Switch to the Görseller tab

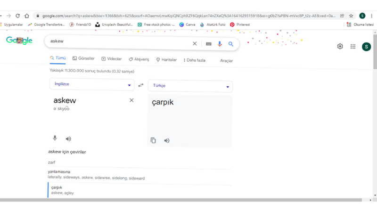coord(83,59)
